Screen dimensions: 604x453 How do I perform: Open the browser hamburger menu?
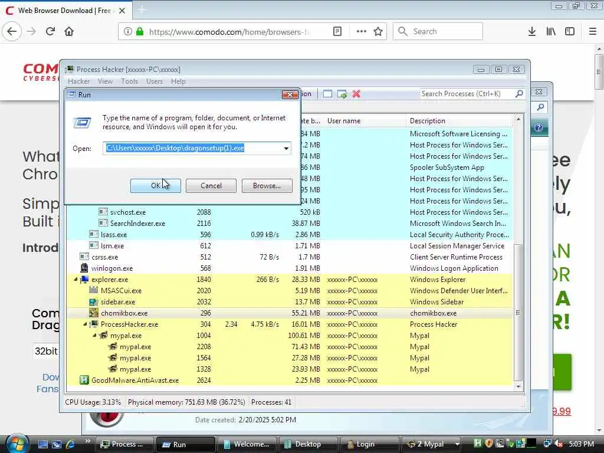click(x=592, y=32)
